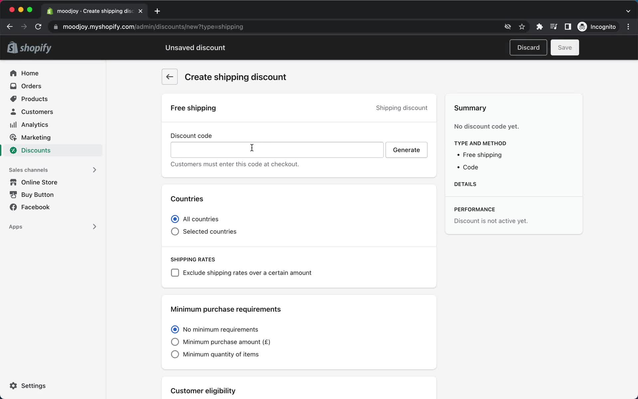The image size is (638, 399).
Task: Open Chrome three-dot menu
Action: (x=628, y=27)
